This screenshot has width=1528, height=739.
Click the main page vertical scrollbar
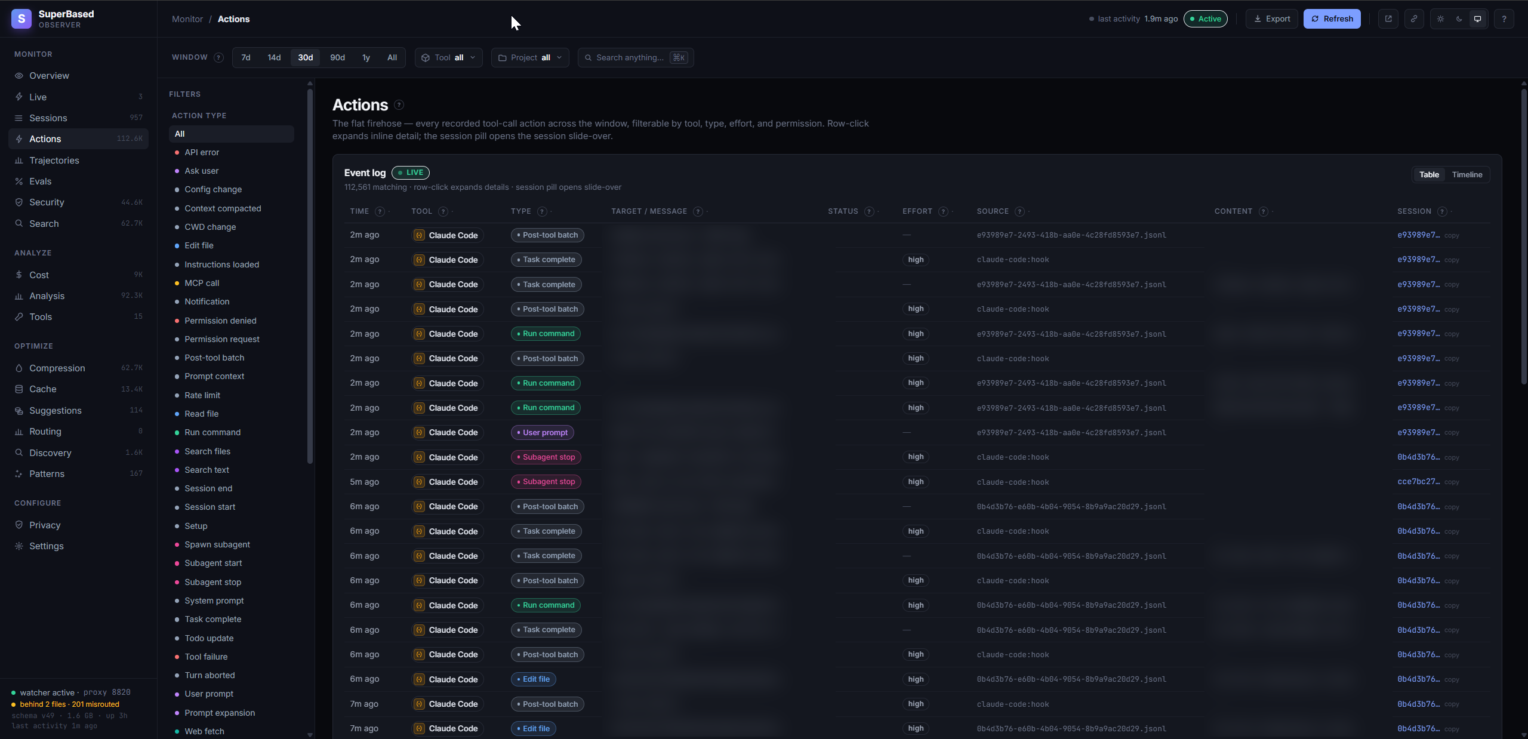click(1523, 236)
